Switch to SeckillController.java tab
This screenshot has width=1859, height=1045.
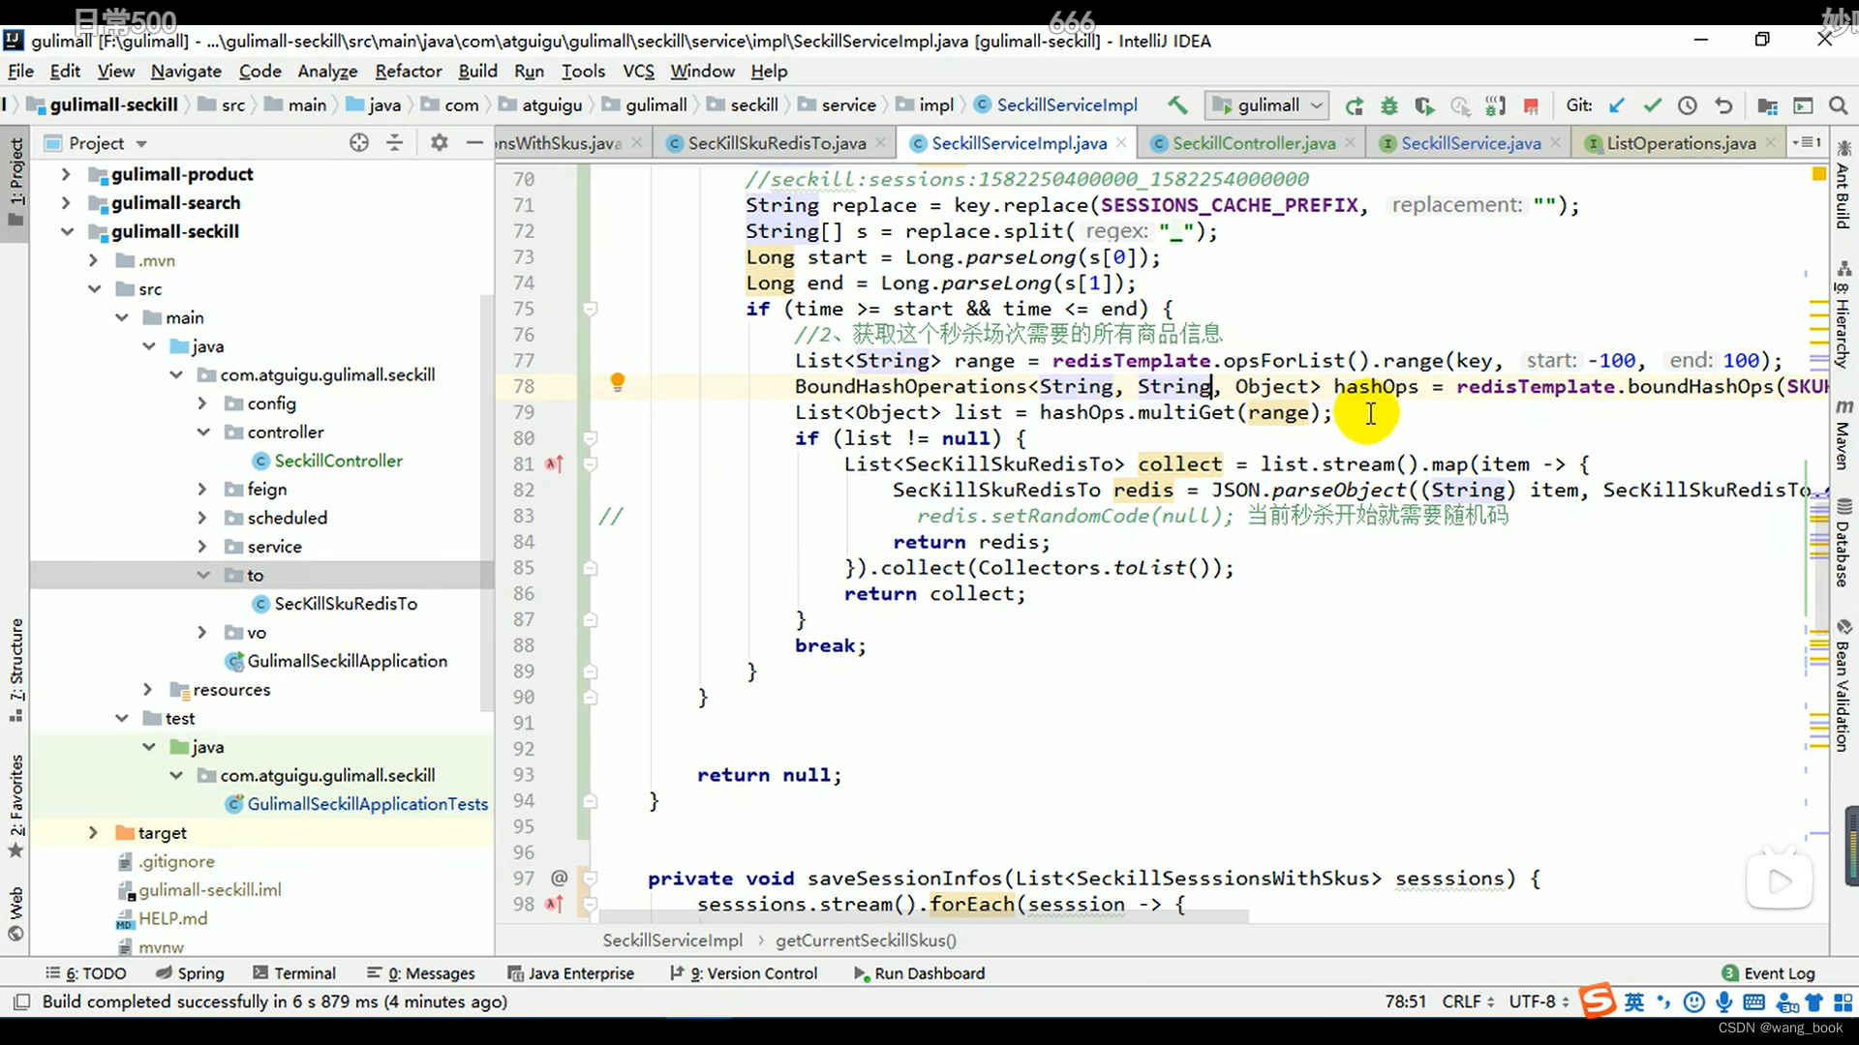[x=1253, y=143]
